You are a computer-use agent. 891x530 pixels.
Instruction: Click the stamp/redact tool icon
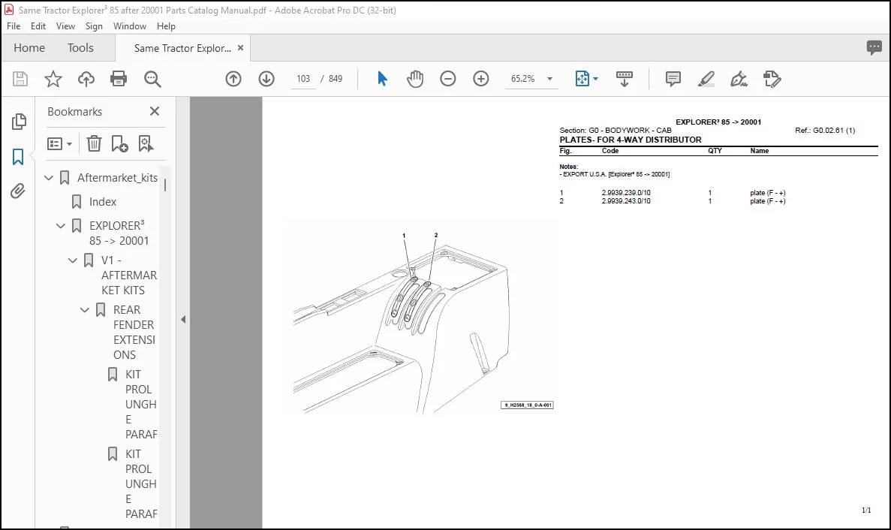click(x=772, y=79)
